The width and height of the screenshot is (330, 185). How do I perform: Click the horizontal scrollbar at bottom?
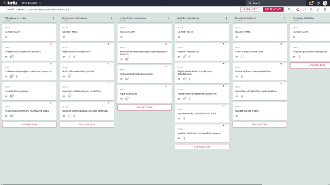(132, 184)
